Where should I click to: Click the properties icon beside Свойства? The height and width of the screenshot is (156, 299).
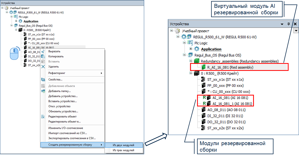(43, 79)
